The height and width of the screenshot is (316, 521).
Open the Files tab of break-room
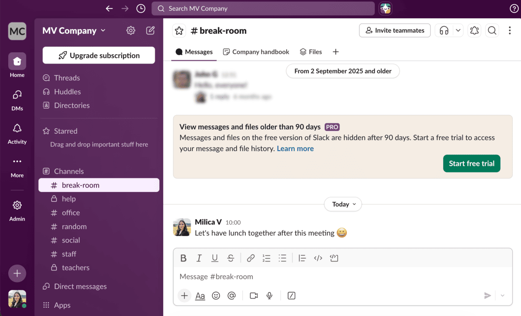311,52
